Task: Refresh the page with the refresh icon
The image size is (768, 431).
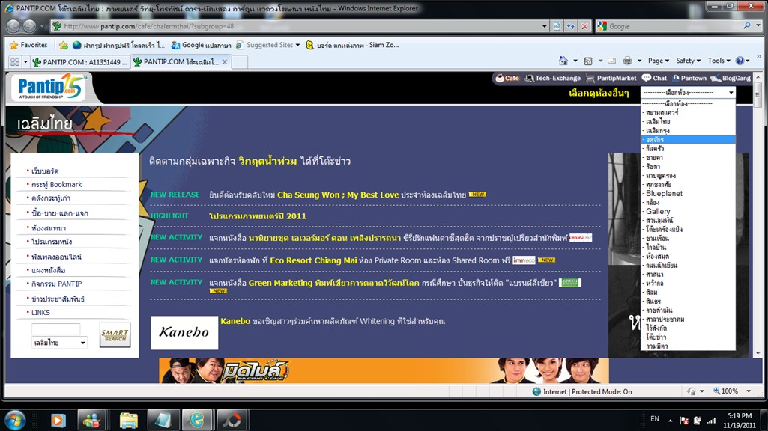Action: point(571,26)
